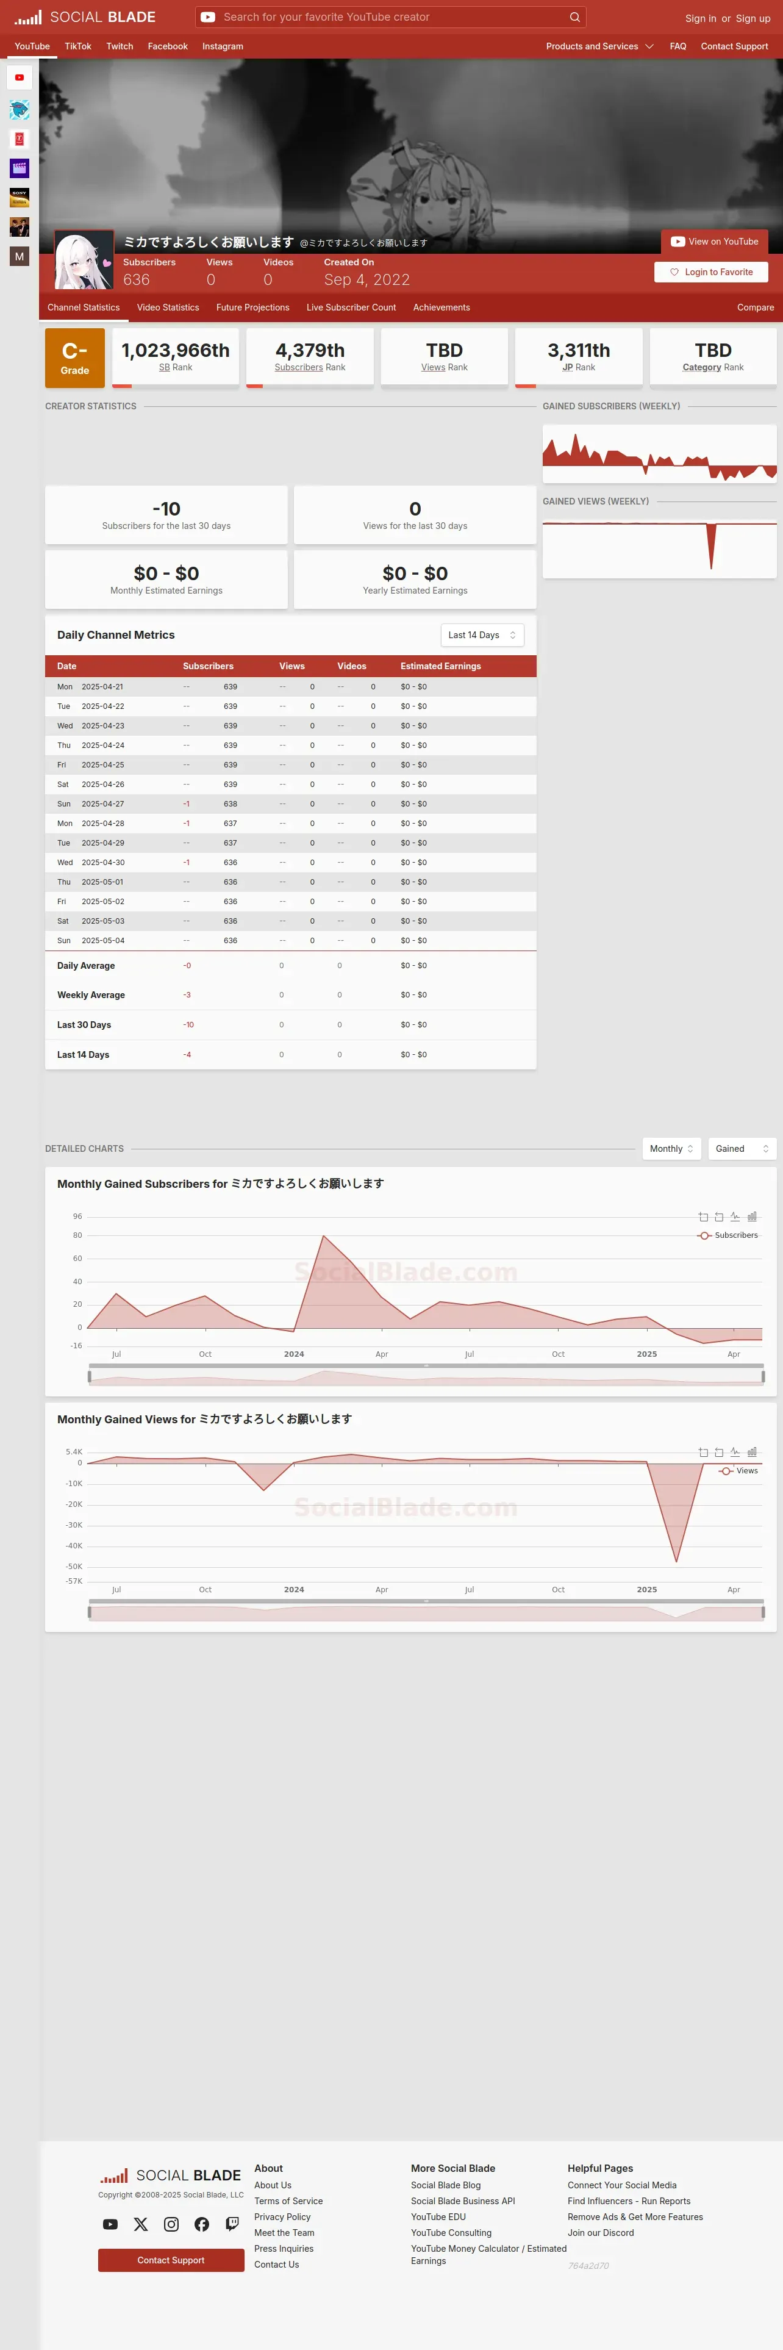Click right handle of subscribers chart range slider
This screenshot has height=2350, width=783.
(763, 1376)
